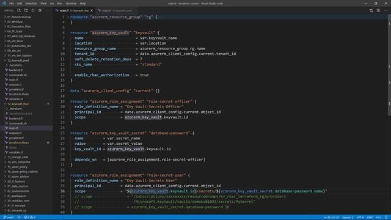Open the File menu

tap(12, 4)
